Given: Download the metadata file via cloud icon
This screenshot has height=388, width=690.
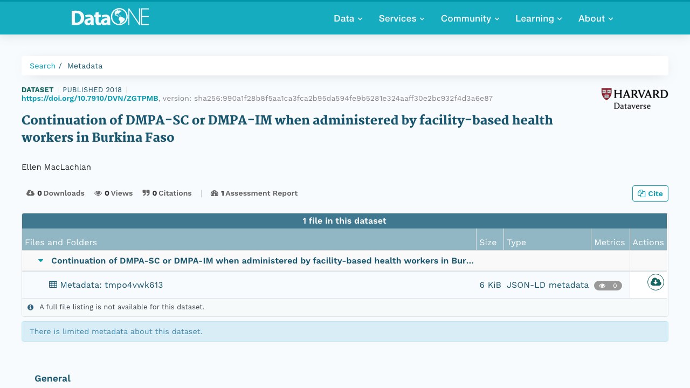Looking at the screenshot, I should 655,282.
